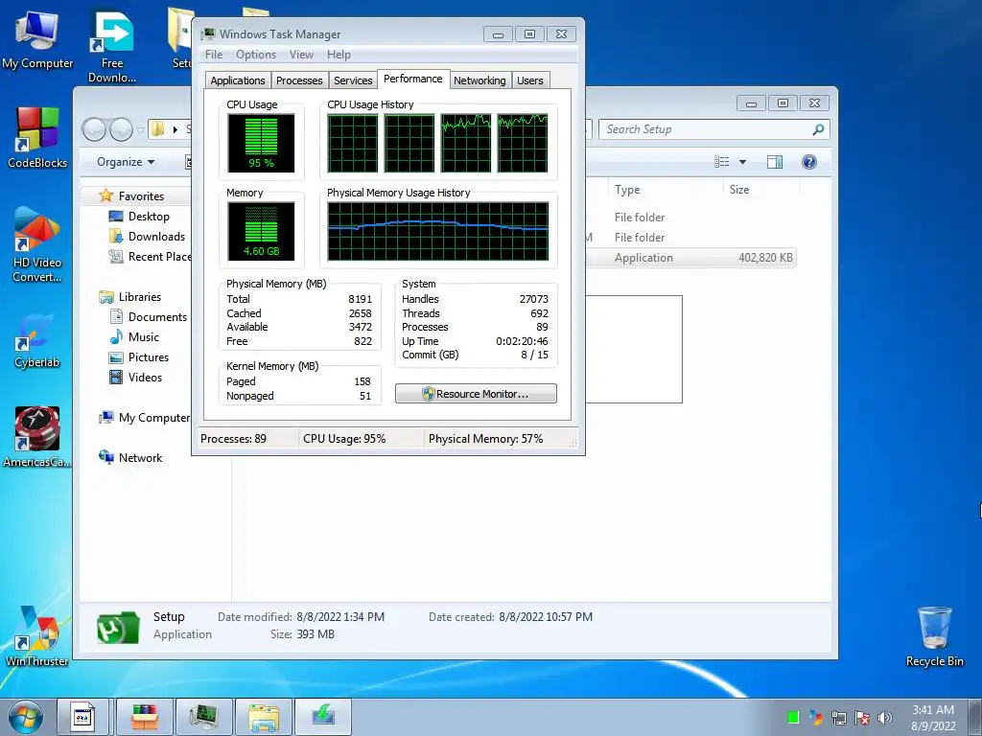This screenshot has width=982, height=736.
Task: Select Libraries in Explorer sidebar
Action: (140, 297)
